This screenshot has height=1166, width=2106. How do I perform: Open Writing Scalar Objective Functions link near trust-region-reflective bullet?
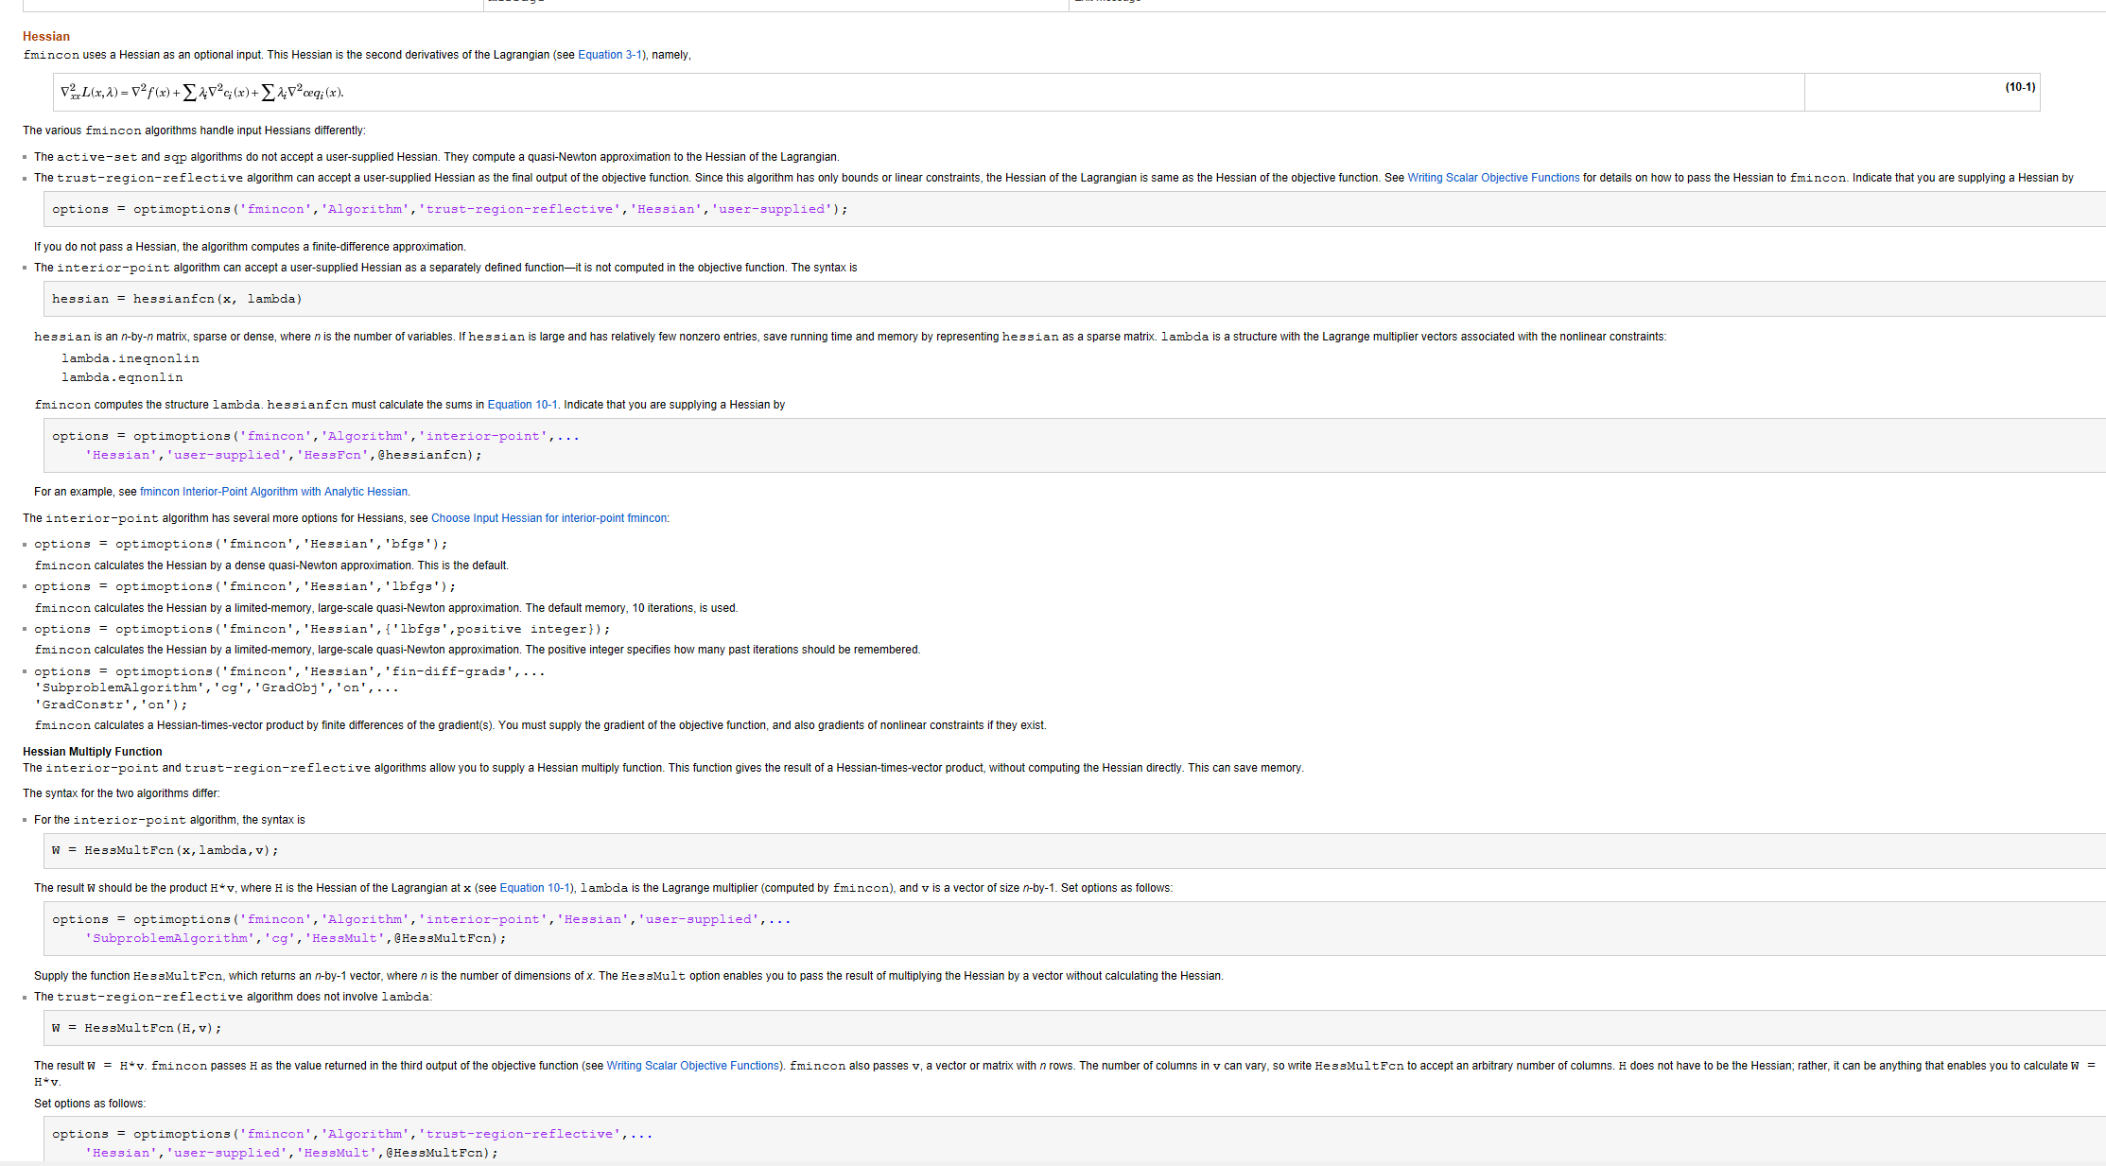(1492, 178)
